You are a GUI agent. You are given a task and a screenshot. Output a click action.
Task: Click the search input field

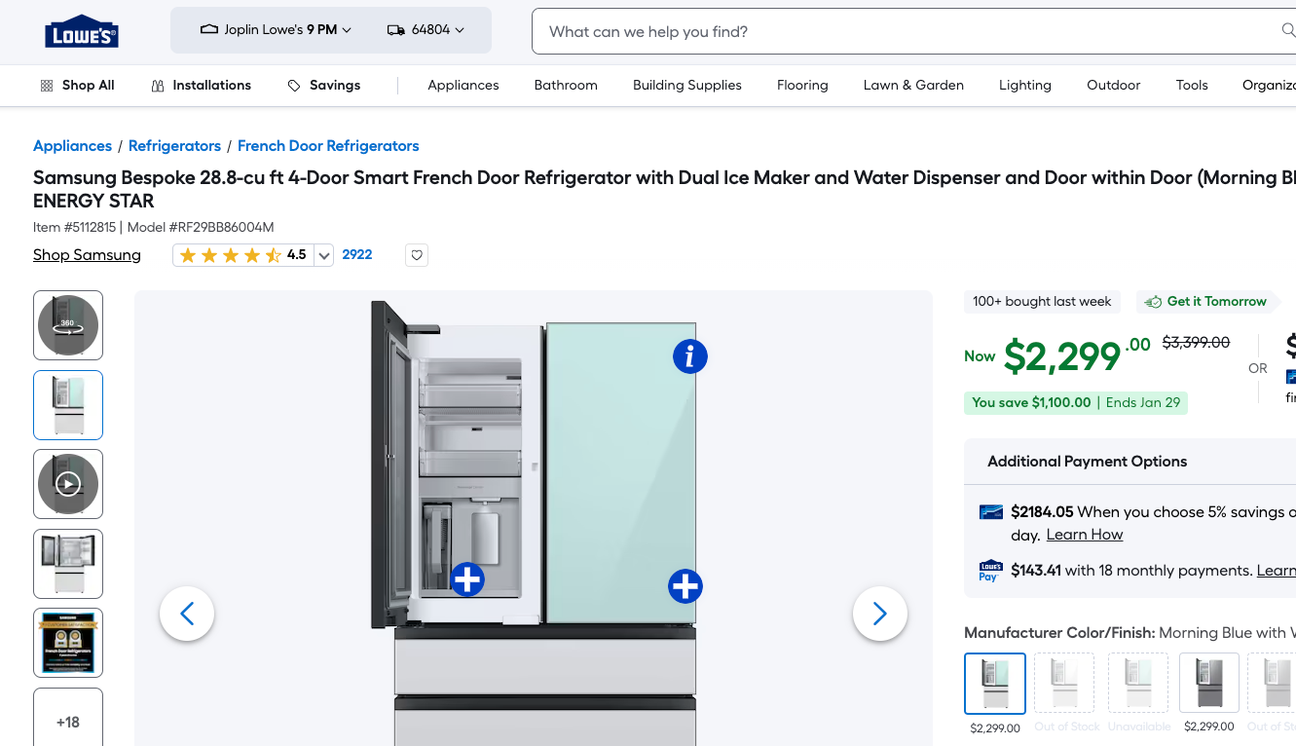click(906, 31)
